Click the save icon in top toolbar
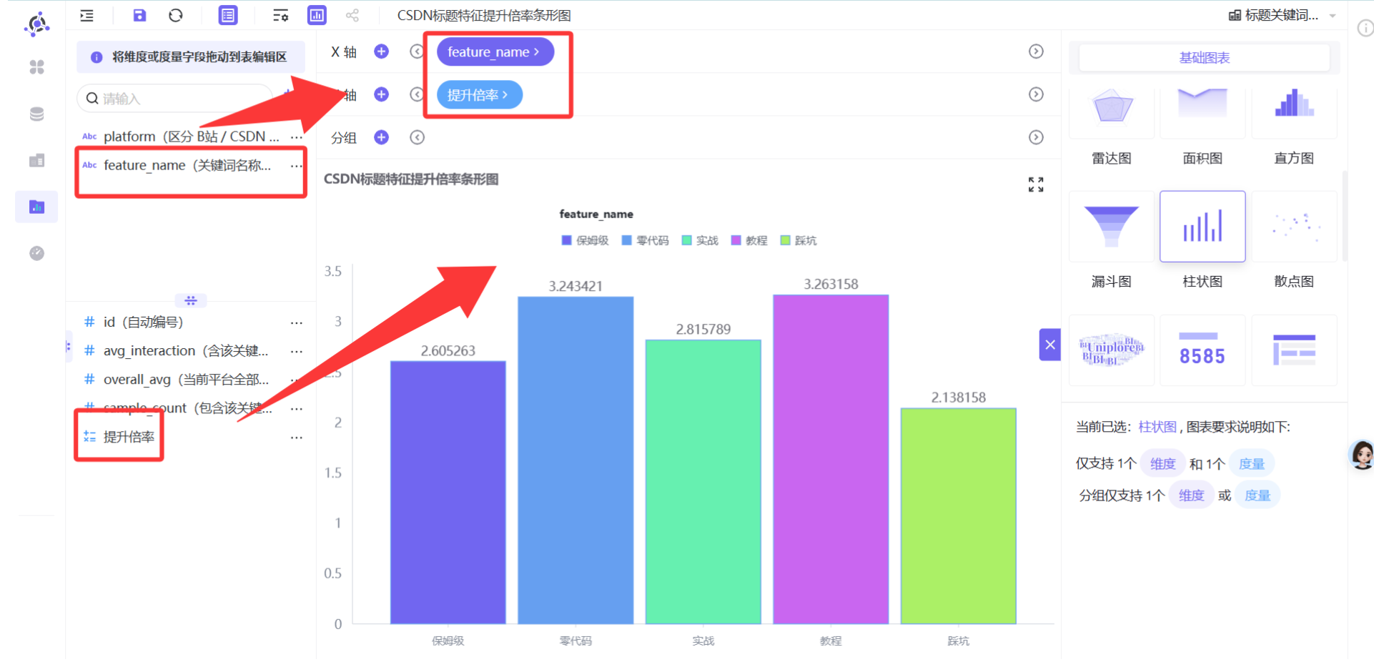Viewport: 1374px width, 662px height. [x=139, y=15]
